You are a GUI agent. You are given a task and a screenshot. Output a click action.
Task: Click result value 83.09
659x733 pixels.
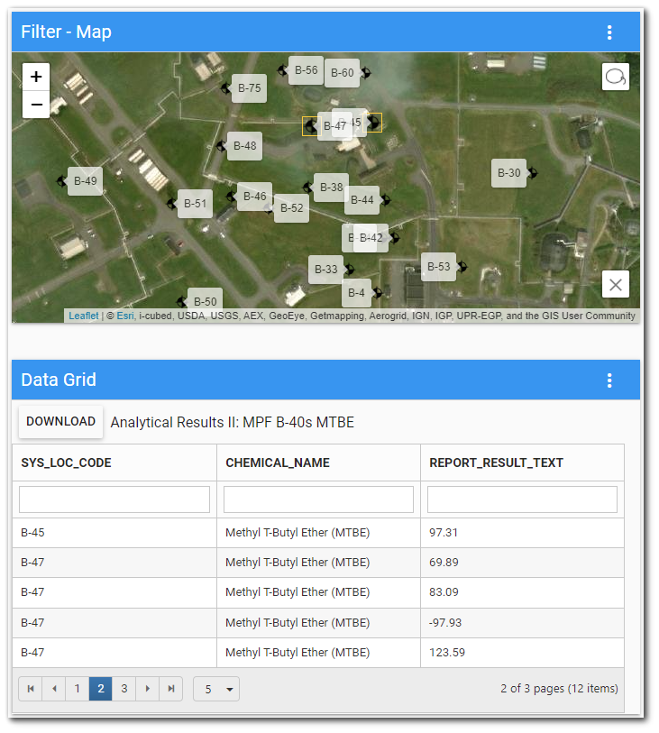pos(444,592)
